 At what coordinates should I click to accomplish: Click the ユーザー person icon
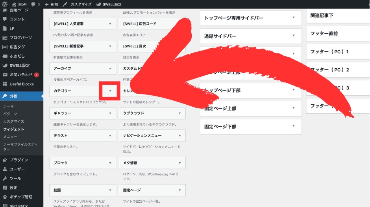pyautogui.click(x=5, y=169)
